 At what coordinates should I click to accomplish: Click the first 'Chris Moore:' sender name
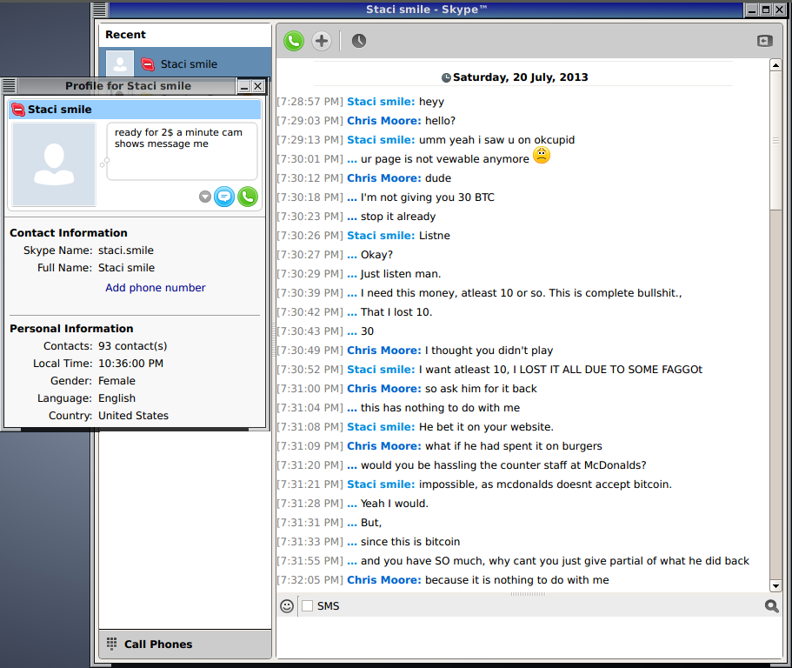[x=384, y=121]
